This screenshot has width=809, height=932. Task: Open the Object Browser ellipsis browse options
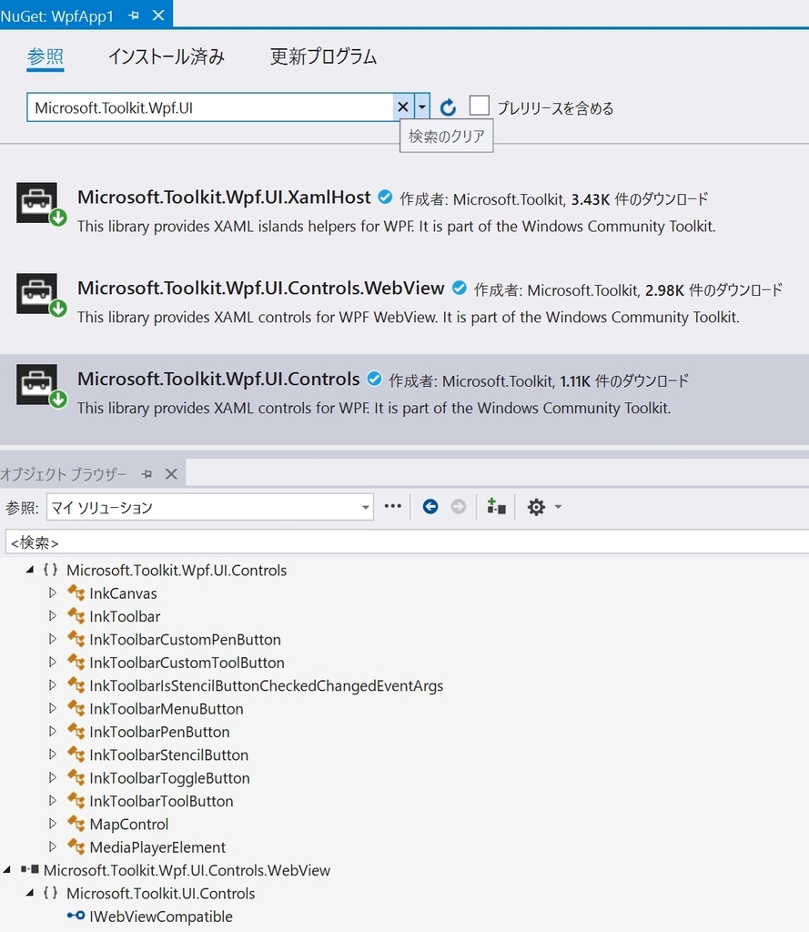(392, 506)
